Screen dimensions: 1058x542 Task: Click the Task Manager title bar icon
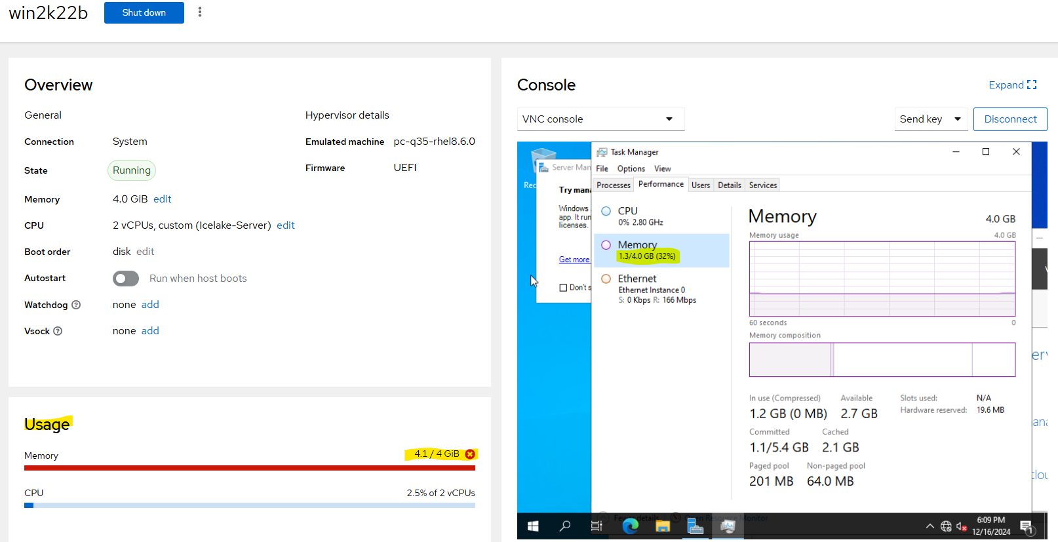pos(602,152)
